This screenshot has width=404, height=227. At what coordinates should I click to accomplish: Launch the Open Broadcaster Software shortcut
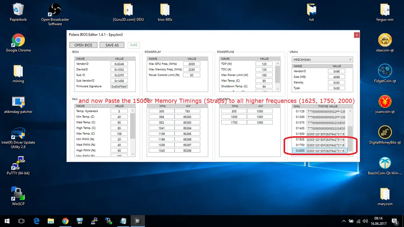coord(55,15)
